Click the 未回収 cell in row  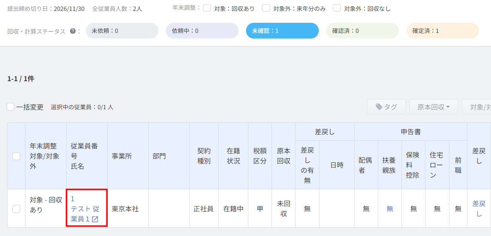tap(284, 209)
